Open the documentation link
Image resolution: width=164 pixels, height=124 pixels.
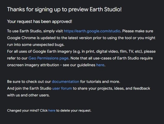65,82
